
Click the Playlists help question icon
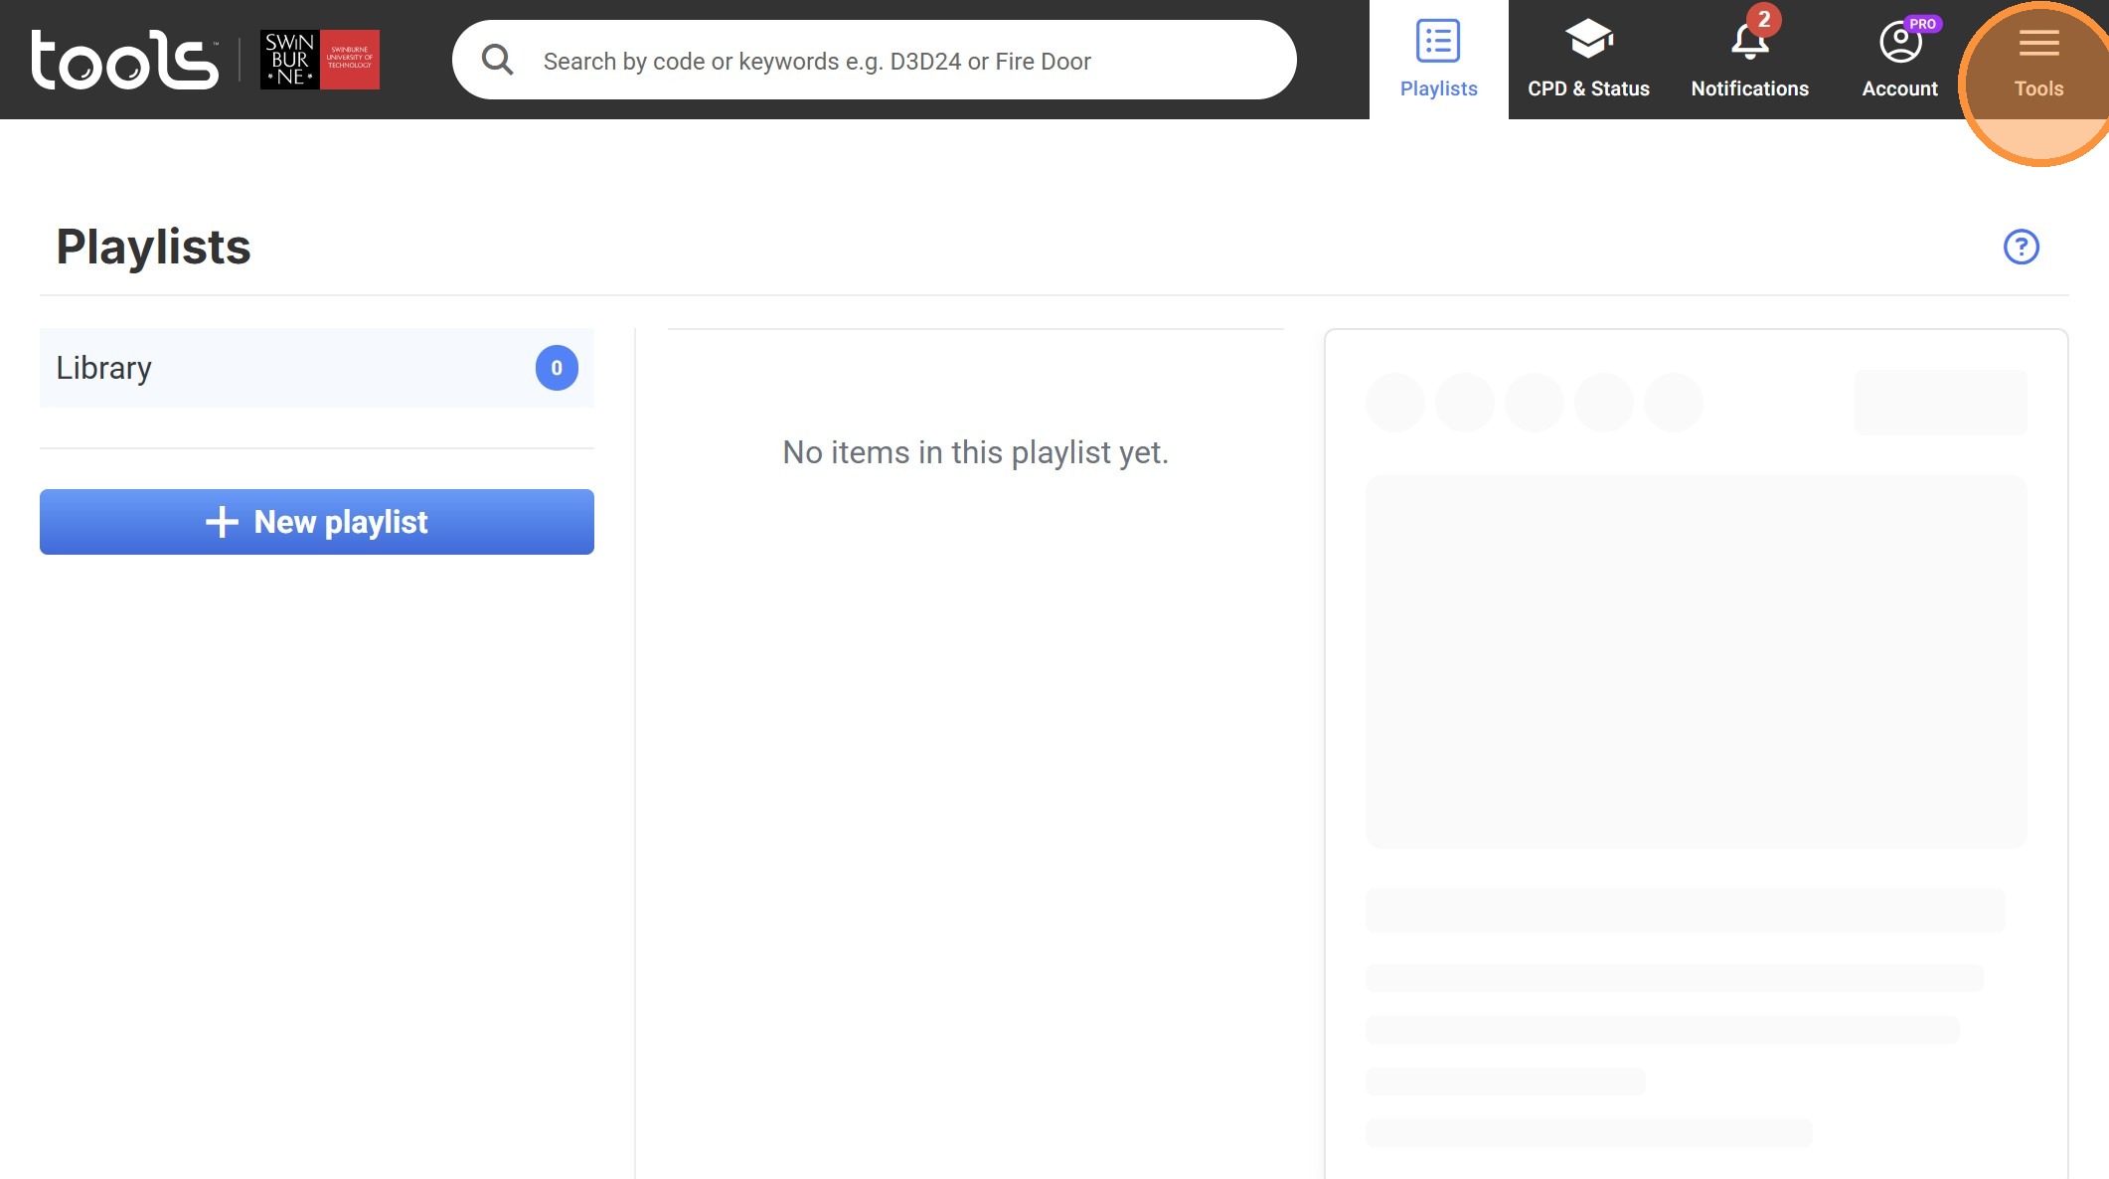(2021, 247)
